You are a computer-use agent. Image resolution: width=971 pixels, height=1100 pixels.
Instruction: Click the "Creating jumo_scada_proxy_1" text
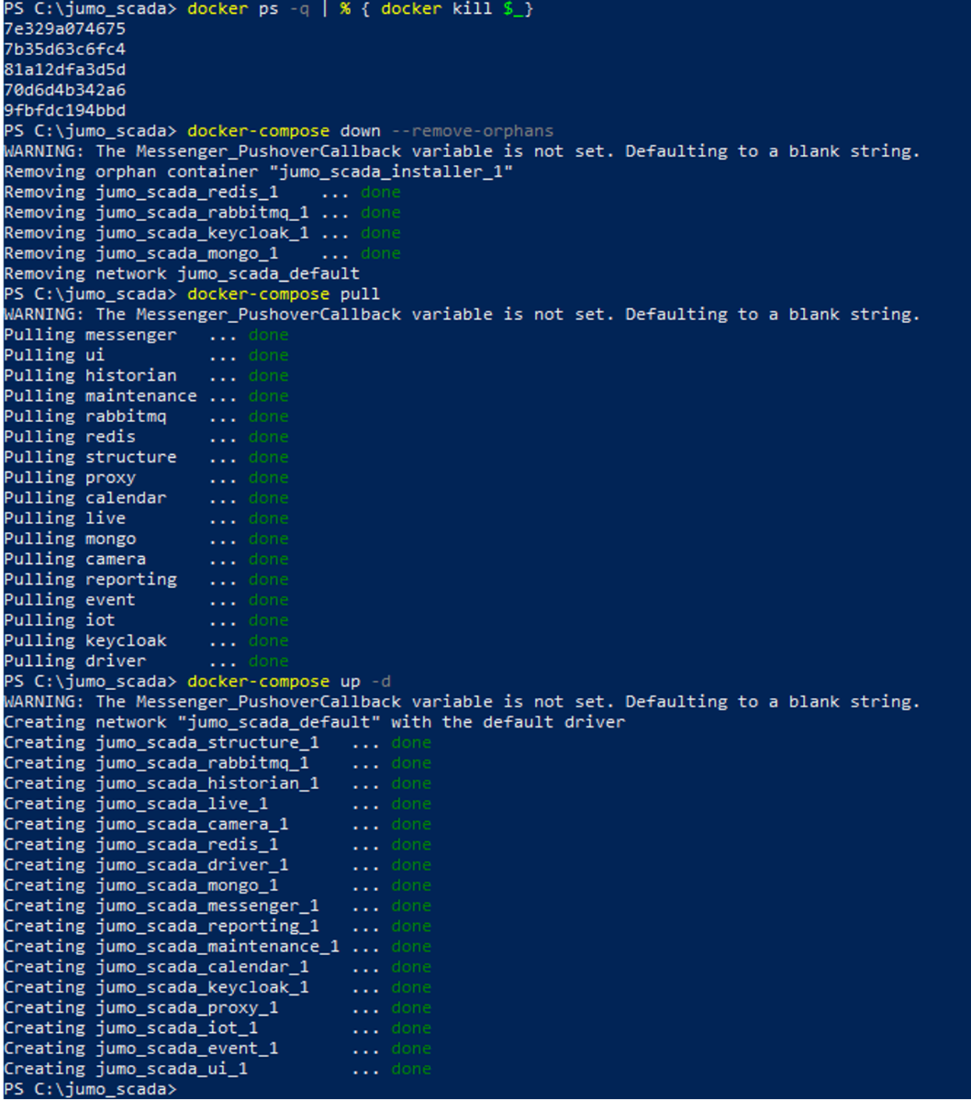pyautogui.click(x=141, y=1007)
